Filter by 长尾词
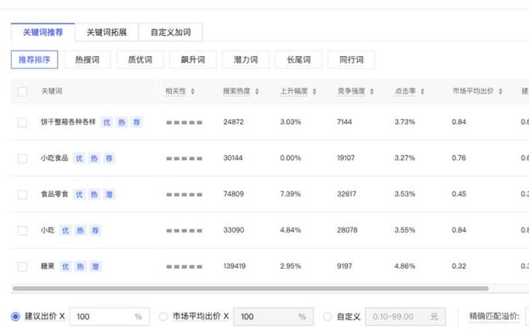This screenshot has width=529, height=330. click(299, 60)
